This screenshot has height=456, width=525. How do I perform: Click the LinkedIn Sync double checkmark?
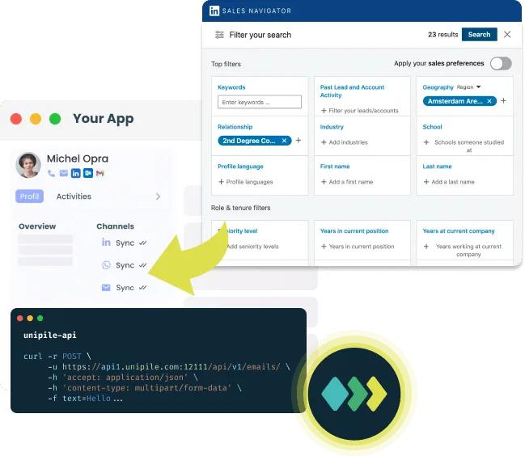point(143,243)
